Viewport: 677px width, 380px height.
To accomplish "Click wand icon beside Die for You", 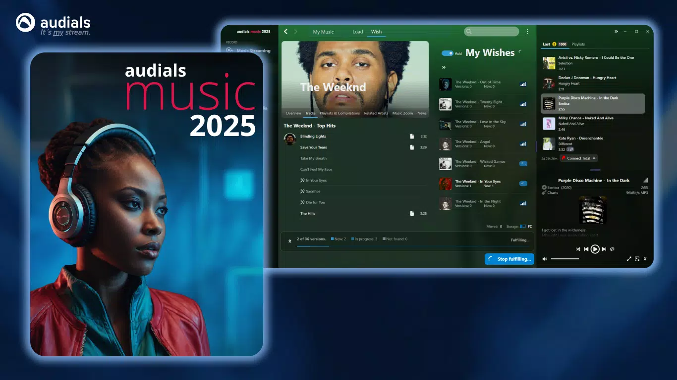I will coord(302,202).
